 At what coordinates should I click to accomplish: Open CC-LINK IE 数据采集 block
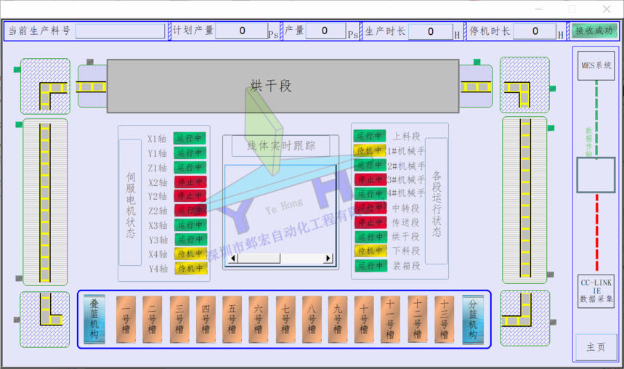(596, 291)
